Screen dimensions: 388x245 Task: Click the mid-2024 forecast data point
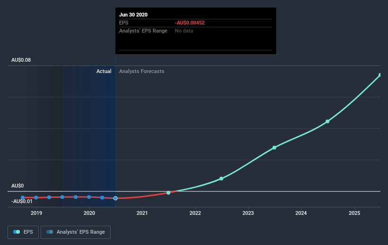pos(328,122)
